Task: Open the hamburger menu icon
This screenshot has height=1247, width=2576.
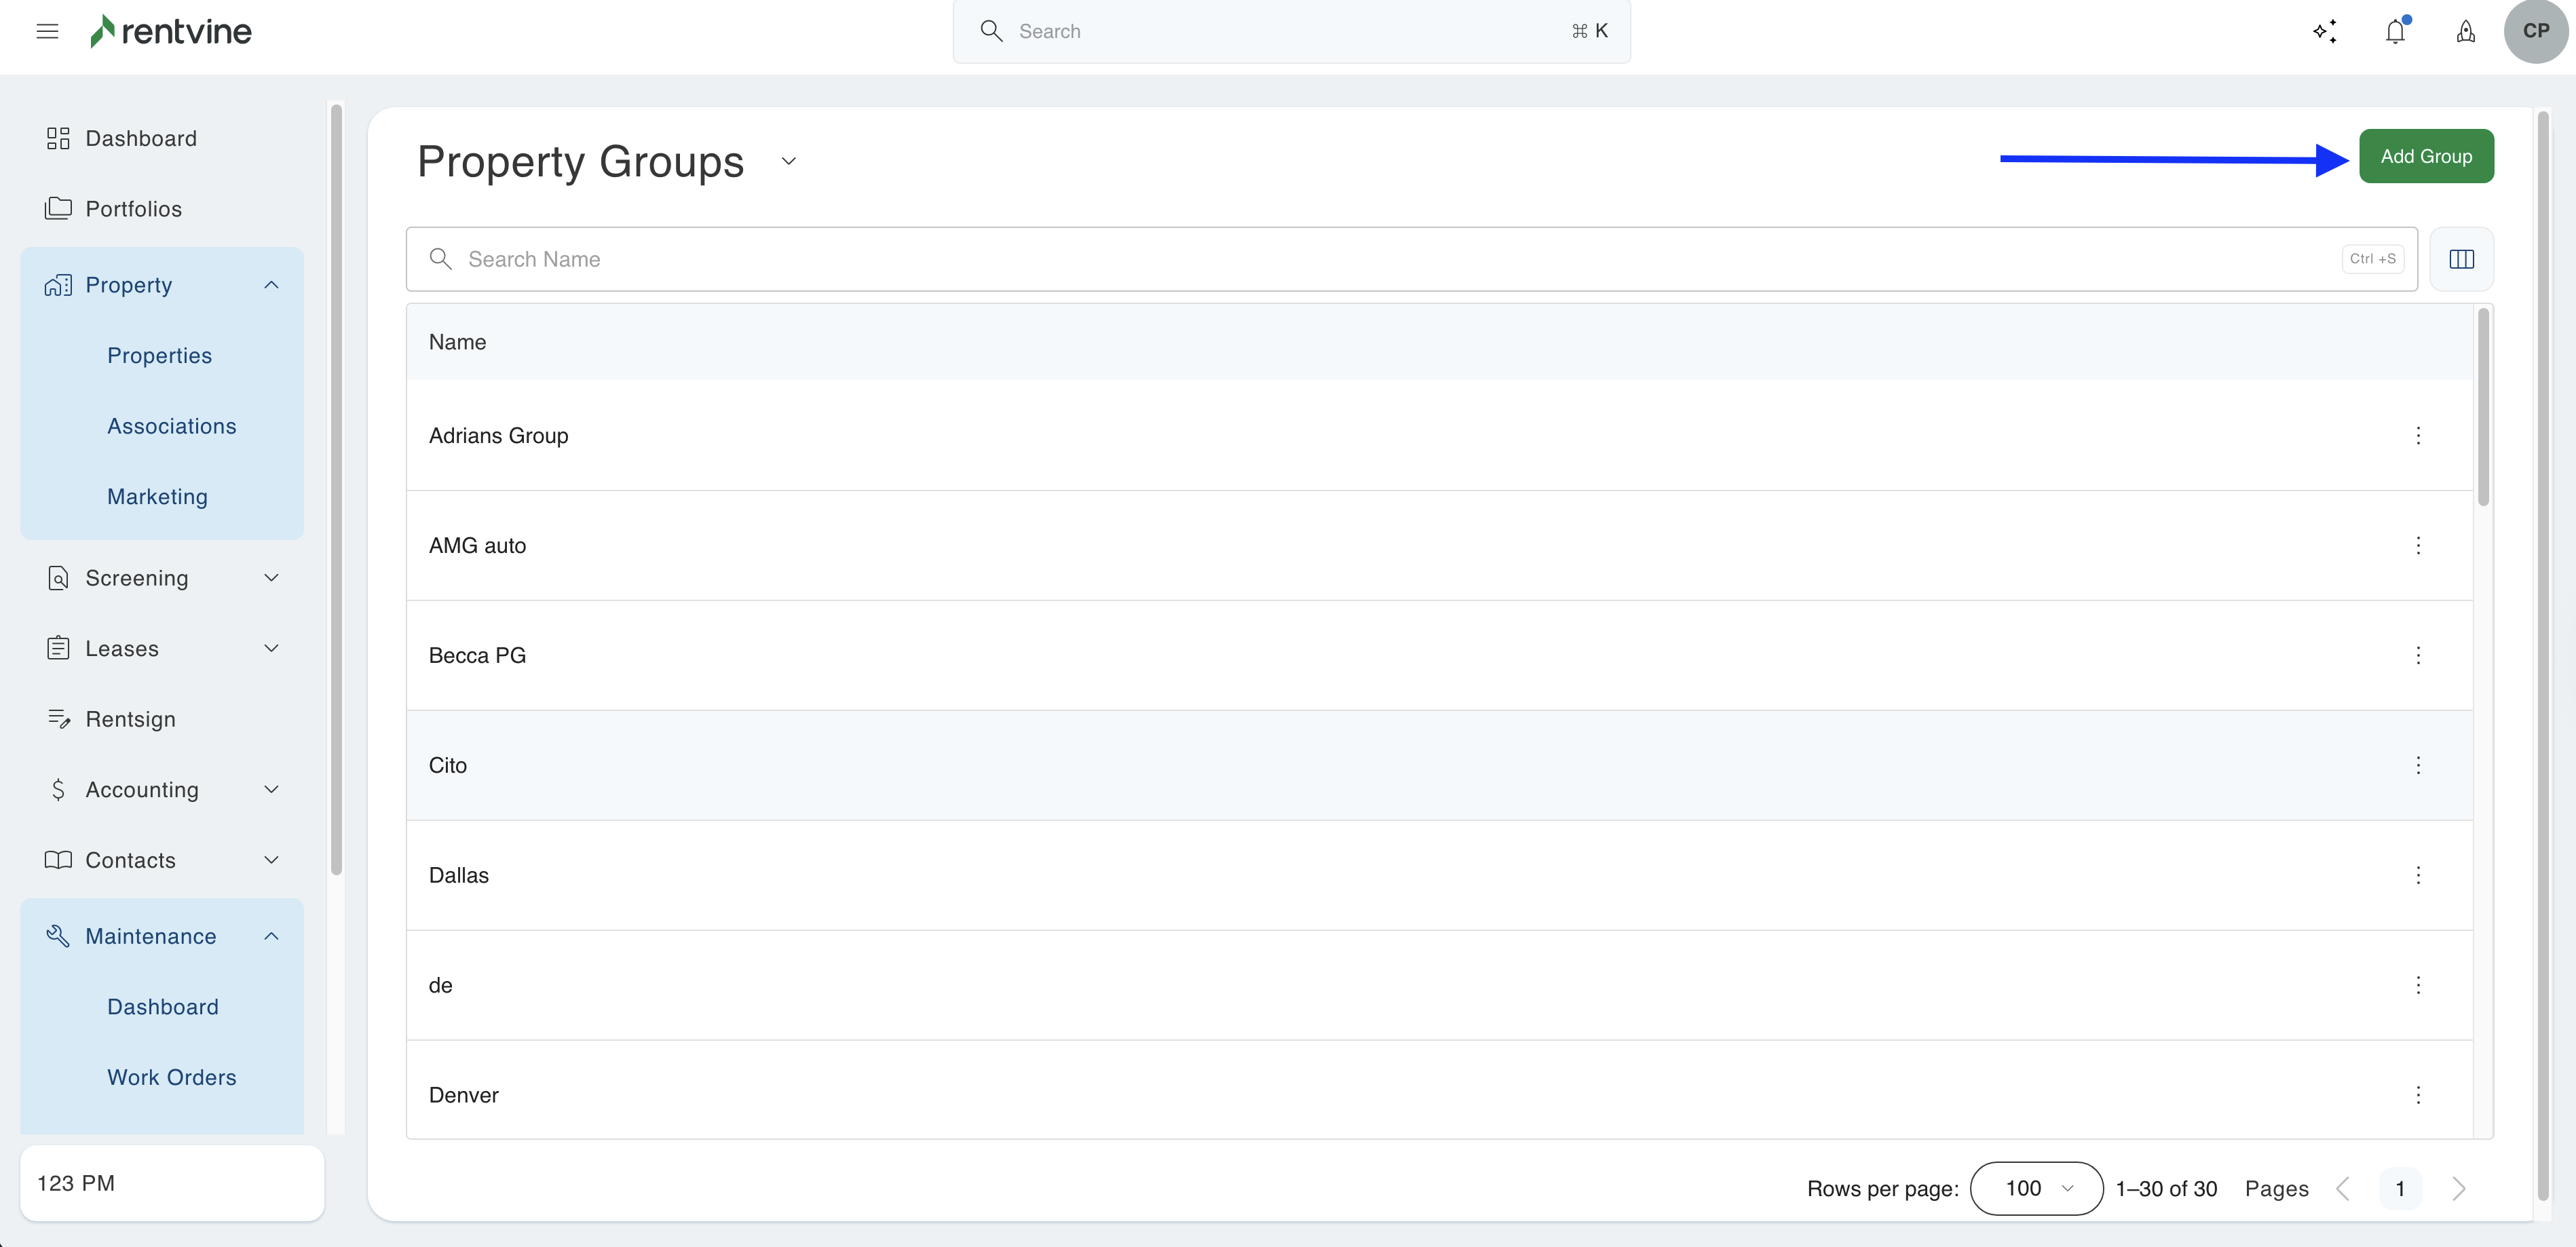Action: click(47, 31)
